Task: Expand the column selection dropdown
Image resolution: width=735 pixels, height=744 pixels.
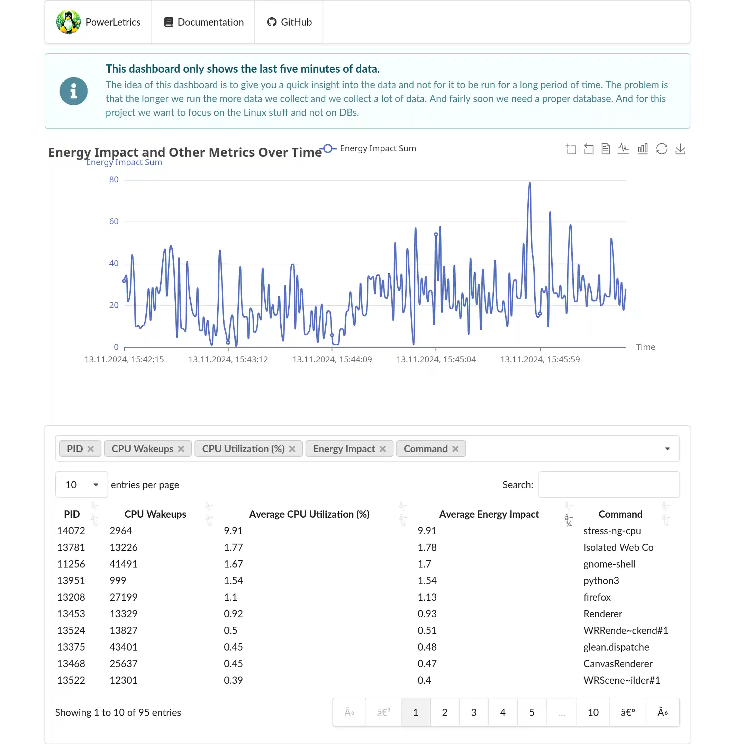Action: point(667,448)
